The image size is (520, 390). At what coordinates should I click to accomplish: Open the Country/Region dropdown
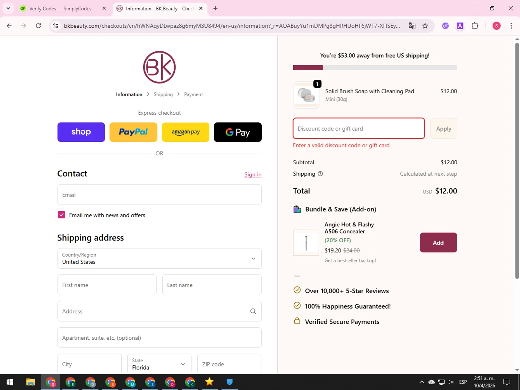pyautogui.click(x=159, y=258)
